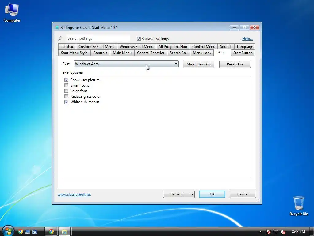Focus the Search settings field

pos(98,38)
